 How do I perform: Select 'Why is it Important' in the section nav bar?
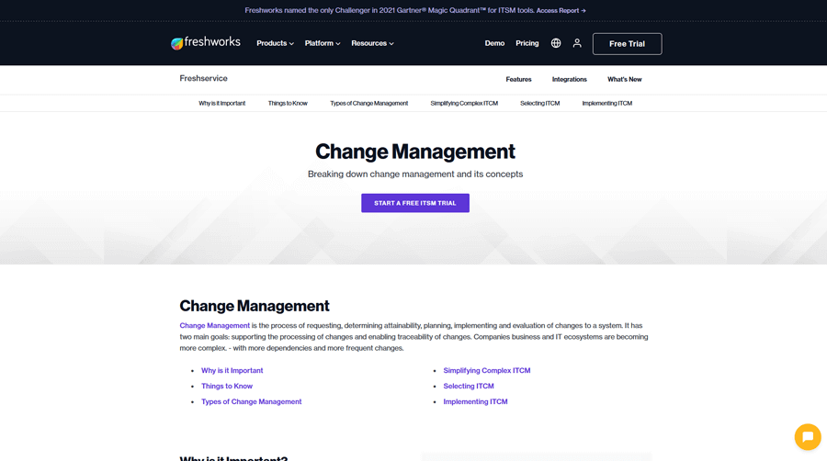pyautogui.click(x=222, y=103)
